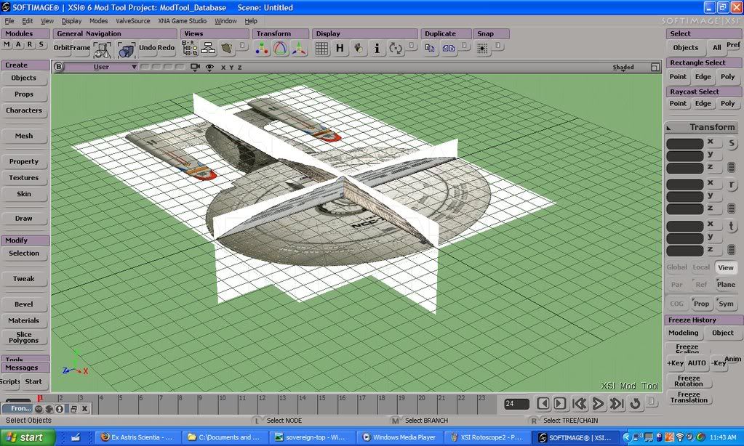Open the ValveSource menu
Screen dimensions: 744x446
133,21
